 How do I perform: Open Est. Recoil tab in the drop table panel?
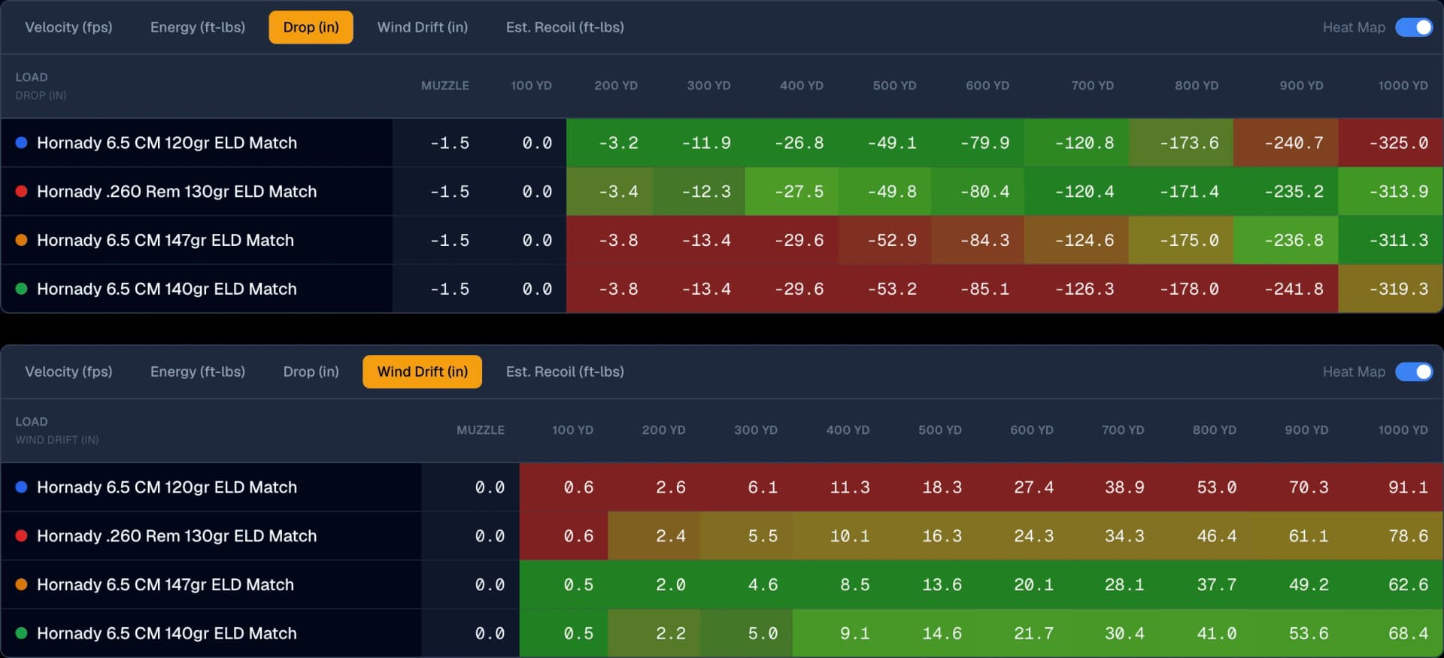(565, 27)
